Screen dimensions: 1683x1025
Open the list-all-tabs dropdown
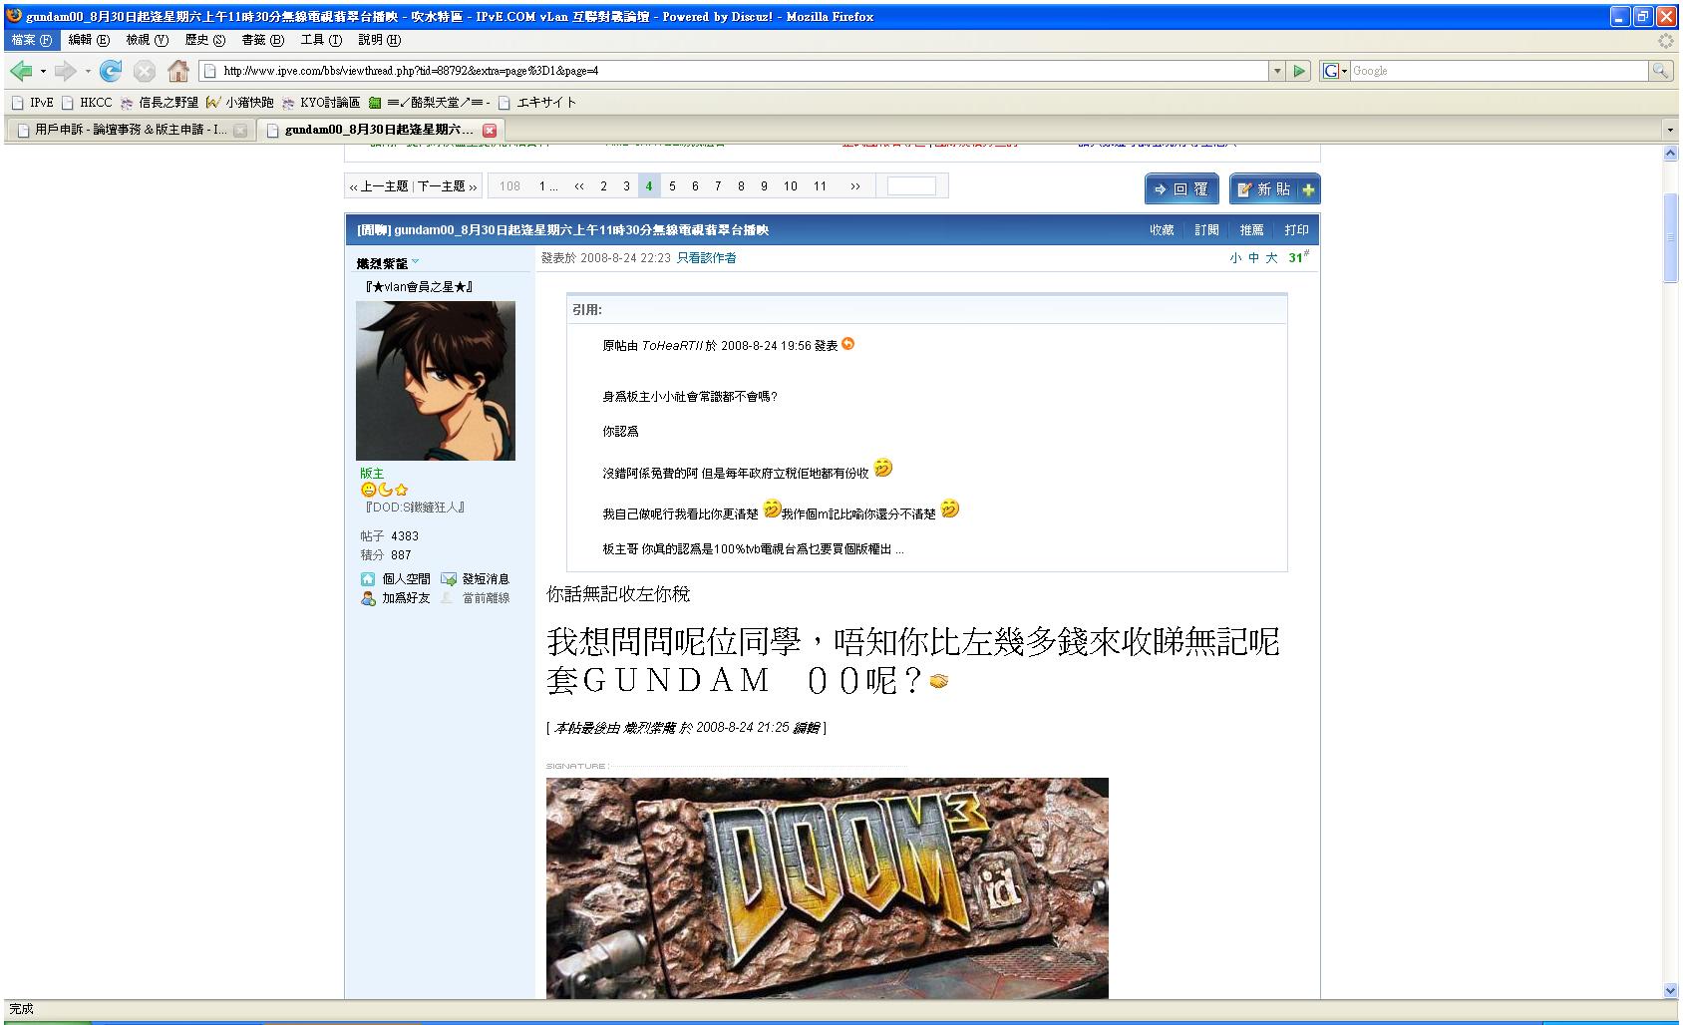point(1671,130)
